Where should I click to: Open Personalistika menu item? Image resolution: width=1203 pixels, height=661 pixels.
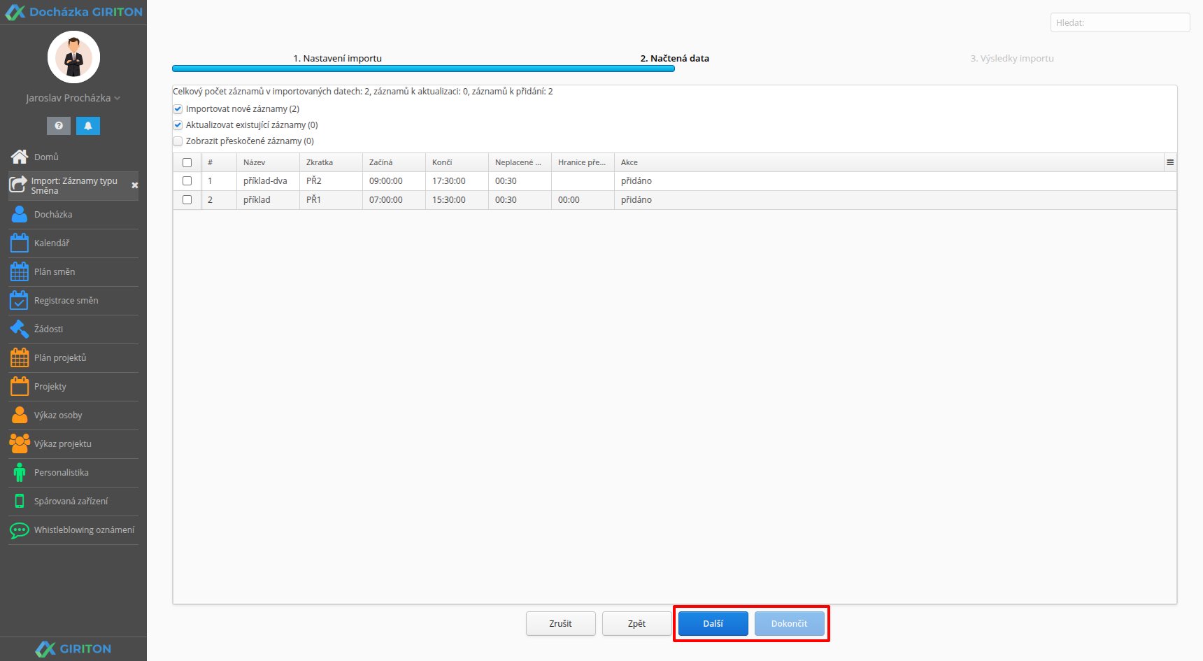pyautogui.click(x=62, y=472)
